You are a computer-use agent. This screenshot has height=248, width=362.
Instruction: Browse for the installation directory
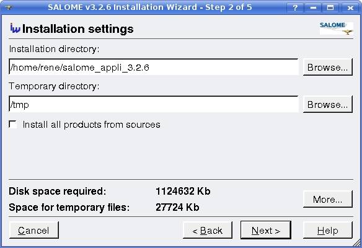pyautogui.click(x=328, y=68)
